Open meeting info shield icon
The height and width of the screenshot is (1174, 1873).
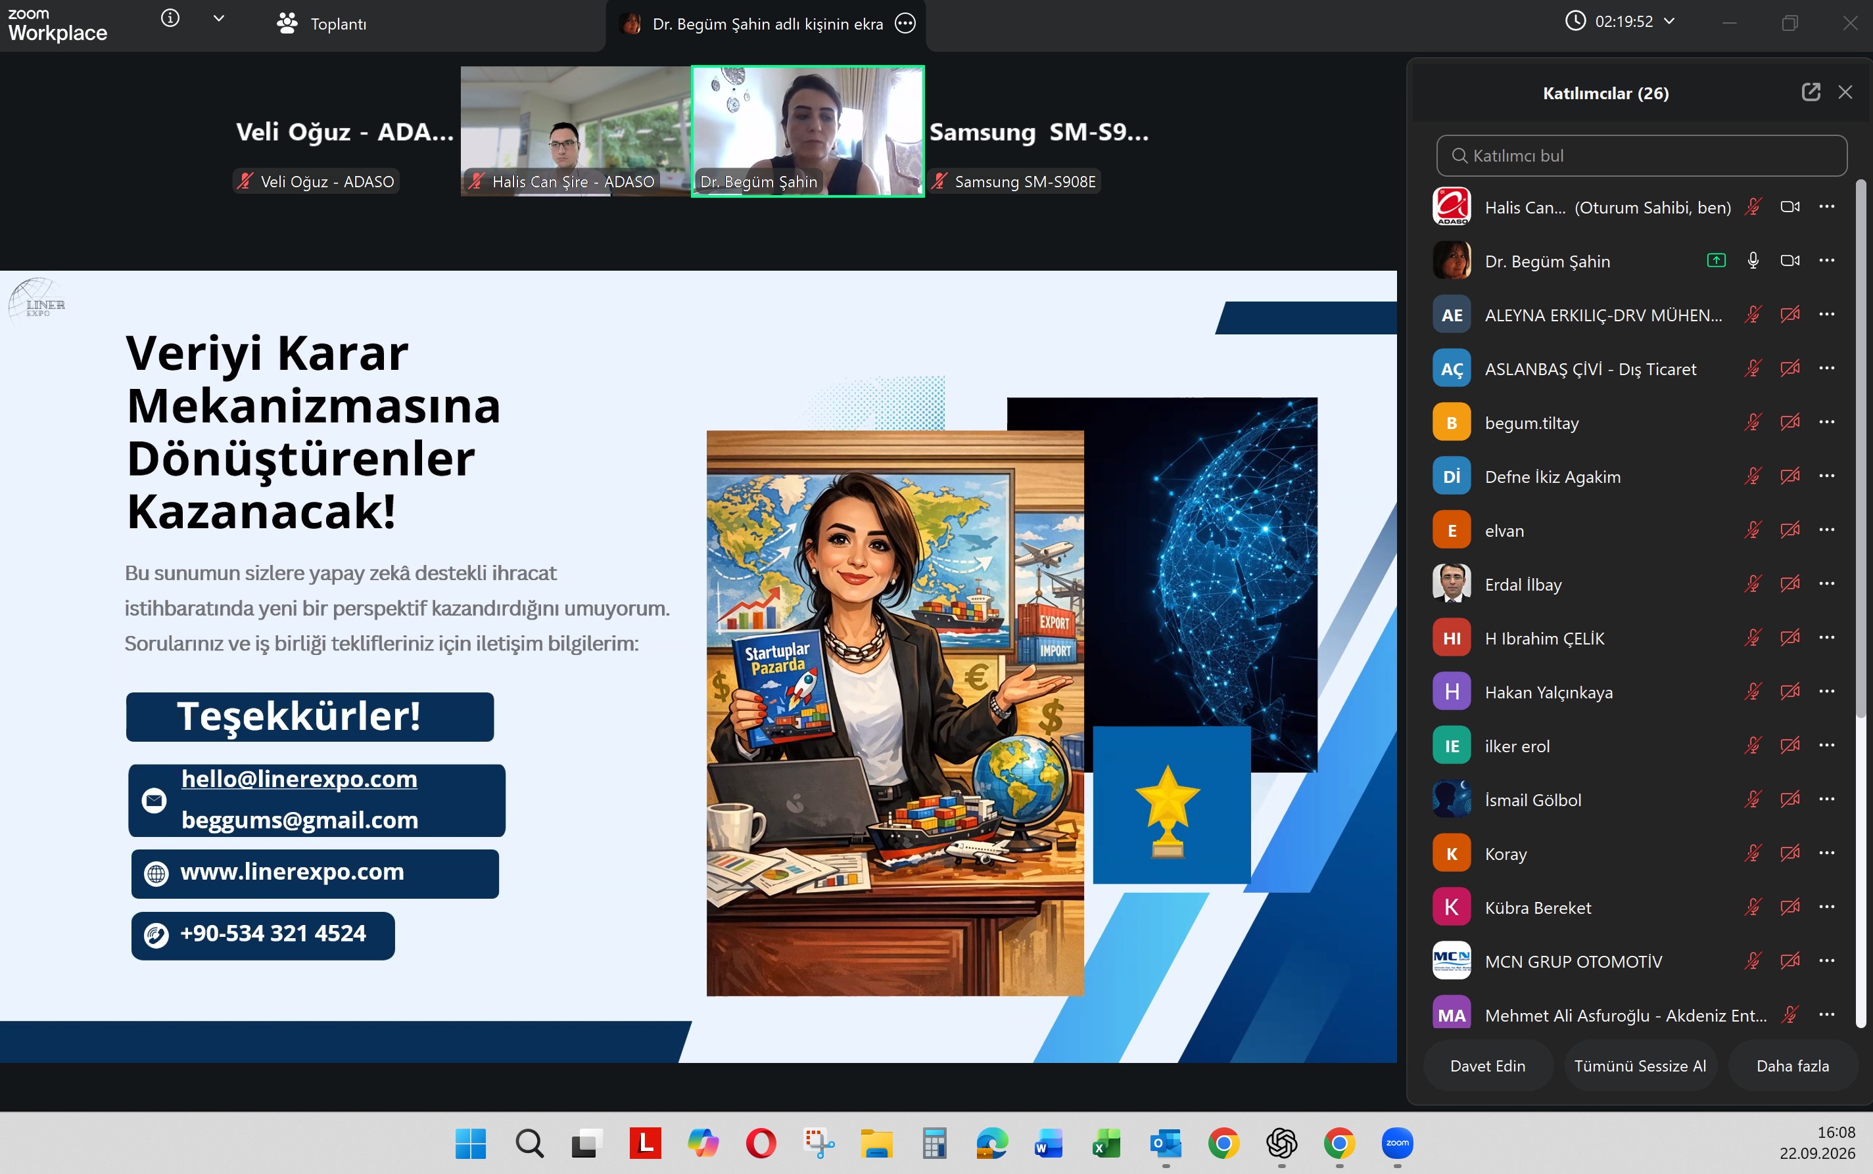(x=170, y=18)
